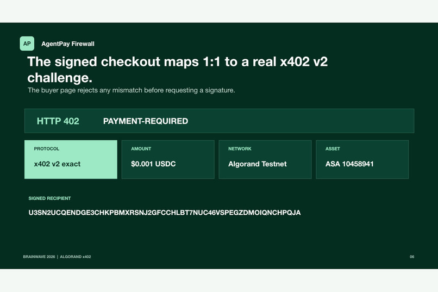Open the Network Algorand Testnet card
The image size is (438, 292).
265,159
